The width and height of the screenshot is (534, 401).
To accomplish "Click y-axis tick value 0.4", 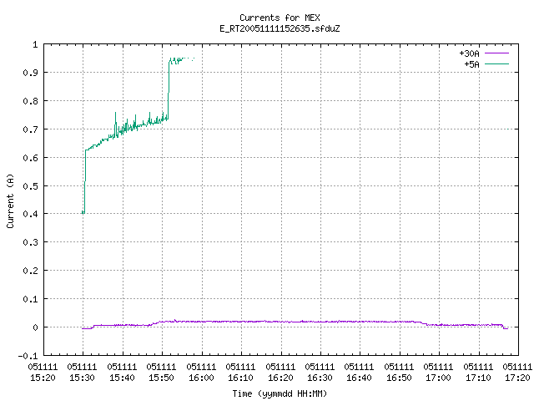I will coord(30,214).
